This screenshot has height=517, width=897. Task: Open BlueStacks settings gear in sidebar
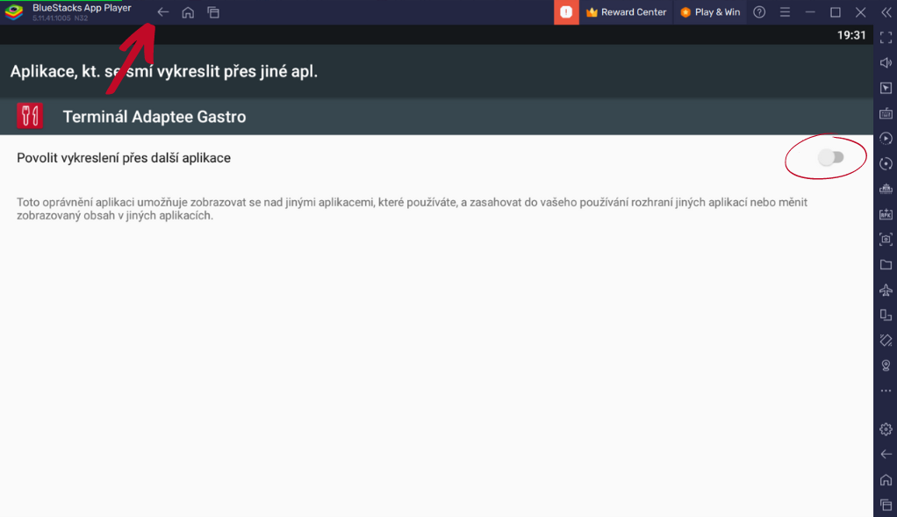coord(886,429)
